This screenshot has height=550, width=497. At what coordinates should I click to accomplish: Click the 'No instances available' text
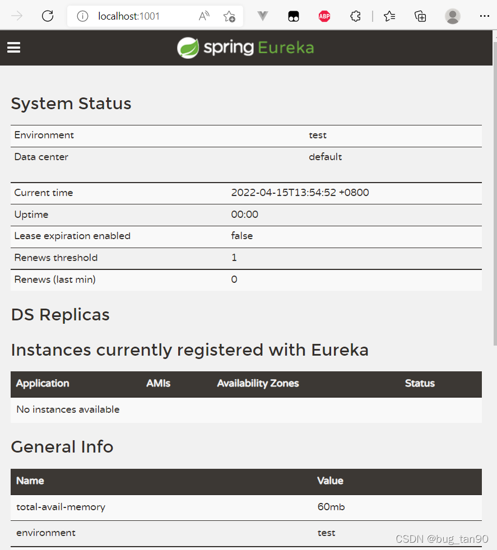coord(68,409)
